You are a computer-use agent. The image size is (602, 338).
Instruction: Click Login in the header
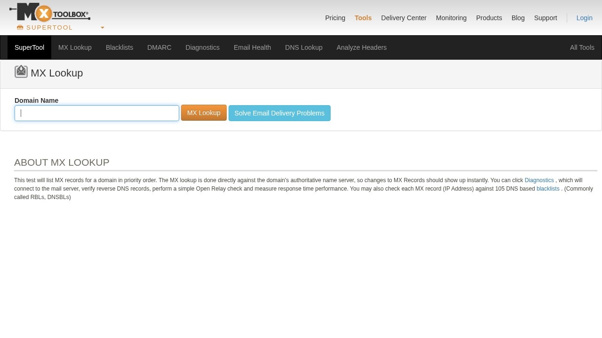click(584, 18)
